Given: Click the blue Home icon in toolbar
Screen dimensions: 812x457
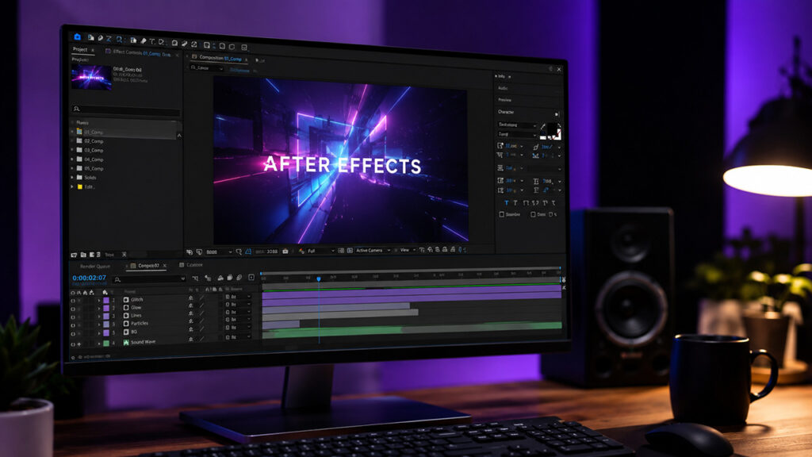Looking at the screenshot, I should click(x=77, y=36).
